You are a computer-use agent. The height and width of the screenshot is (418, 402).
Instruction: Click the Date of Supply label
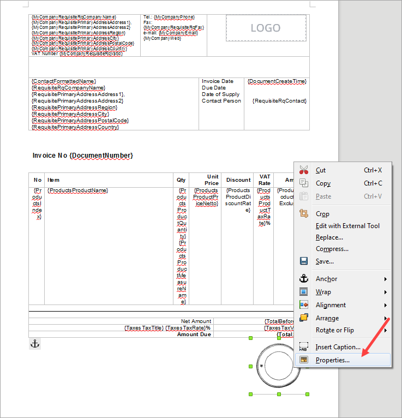(220, 94)
